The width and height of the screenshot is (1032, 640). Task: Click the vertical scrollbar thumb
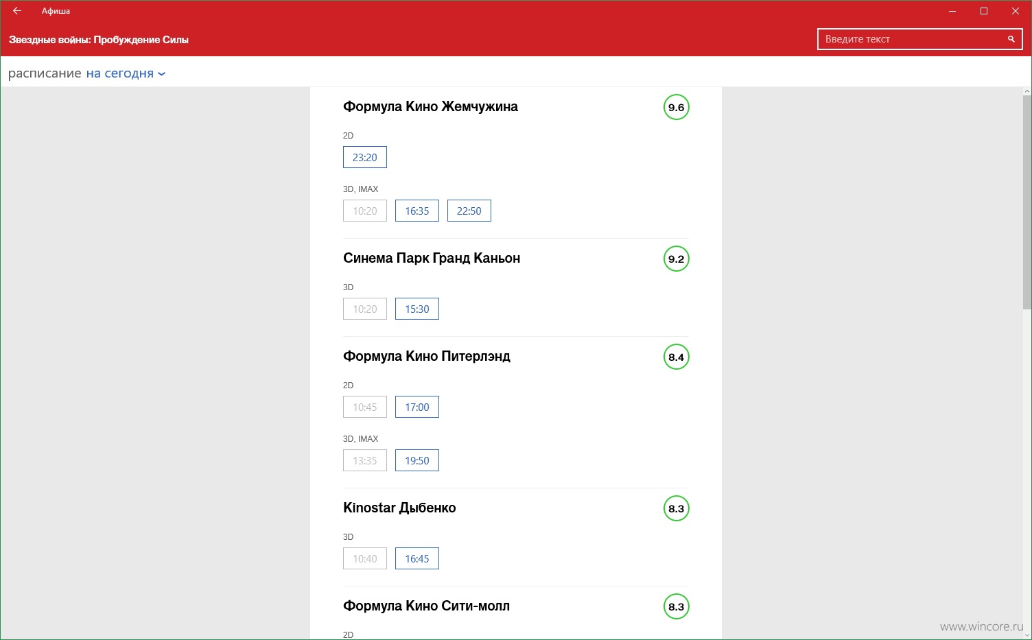click(1027, 202)
